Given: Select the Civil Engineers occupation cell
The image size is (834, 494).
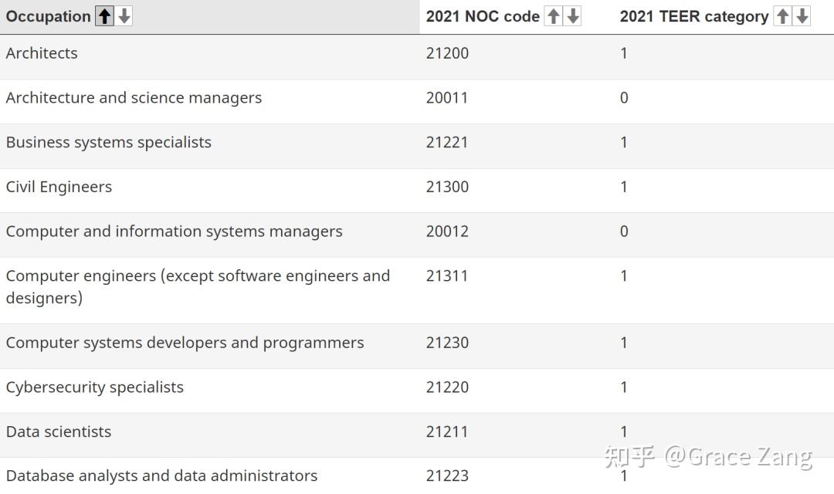Looking at the screenshot, I should (59, 187).
